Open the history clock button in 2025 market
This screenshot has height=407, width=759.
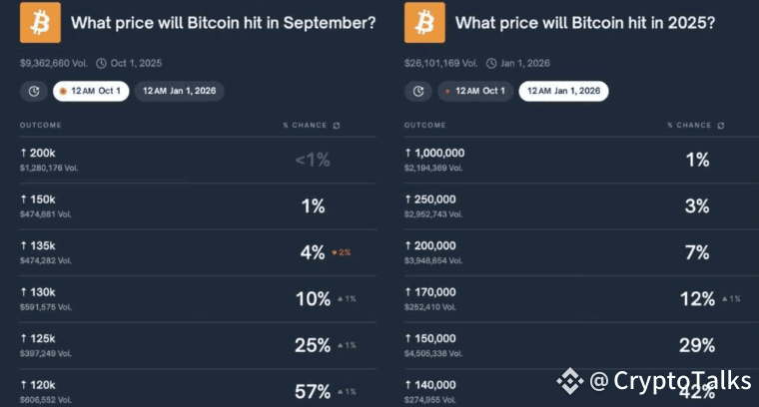tap(417, 91)
